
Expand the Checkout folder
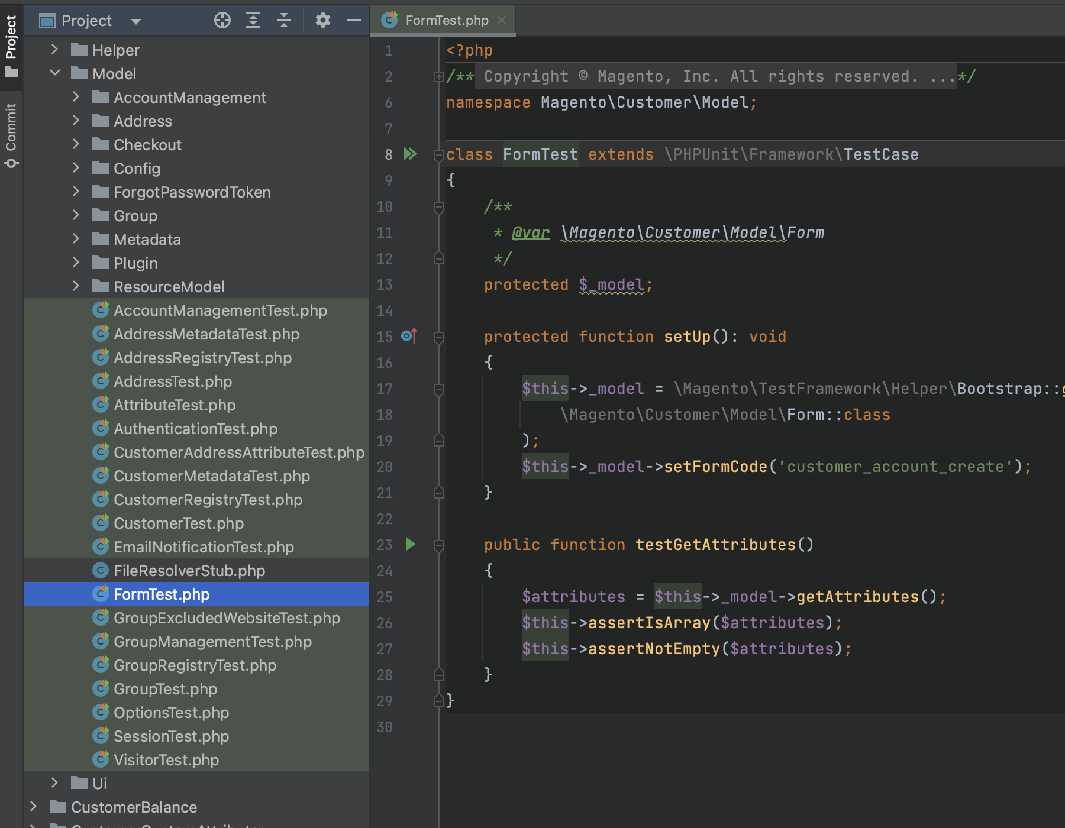point(76,144)
